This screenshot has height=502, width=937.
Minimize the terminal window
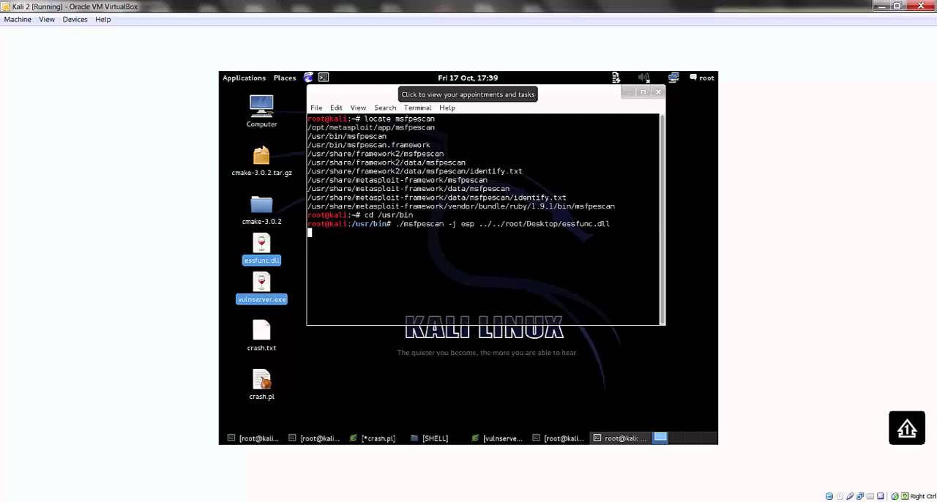627,92
